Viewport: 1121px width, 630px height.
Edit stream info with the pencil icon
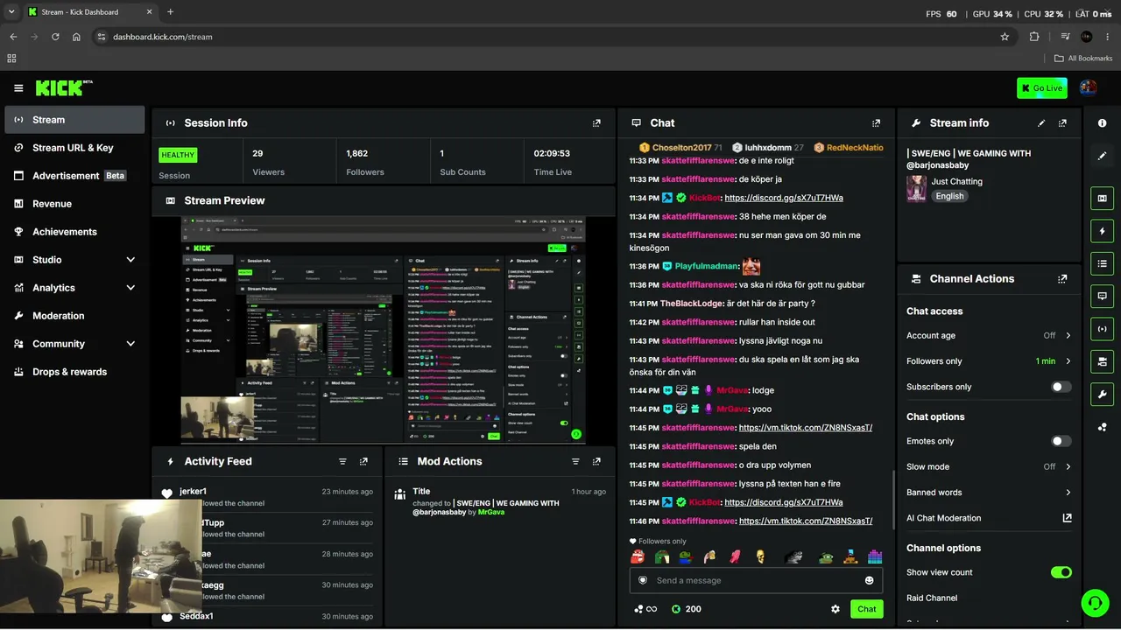click(1041, 123)
